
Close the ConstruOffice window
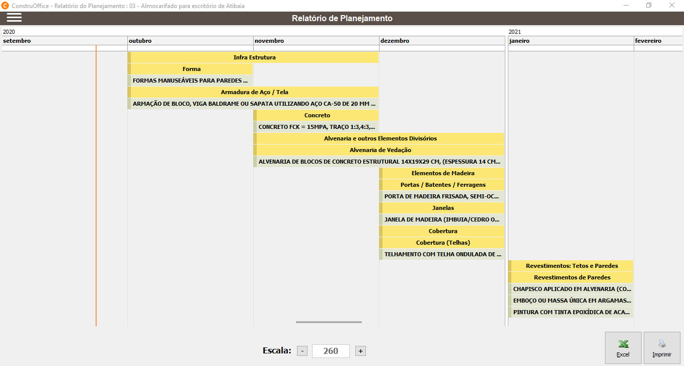[x=672, y=6]
